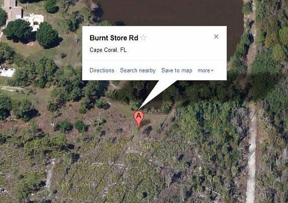
Task: Star the Burnt Store Rd location
Action: 143,38
